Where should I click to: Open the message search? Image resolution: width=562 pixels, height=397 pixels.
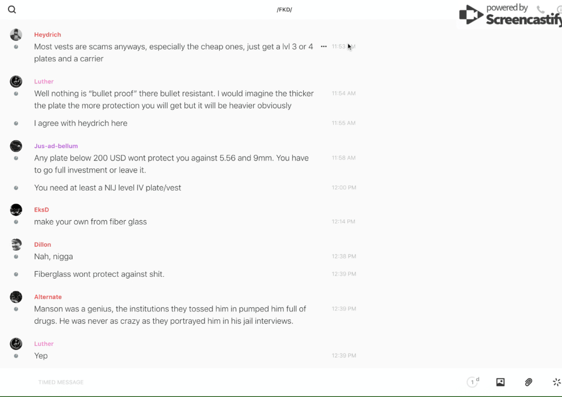[x=12, y=10]
